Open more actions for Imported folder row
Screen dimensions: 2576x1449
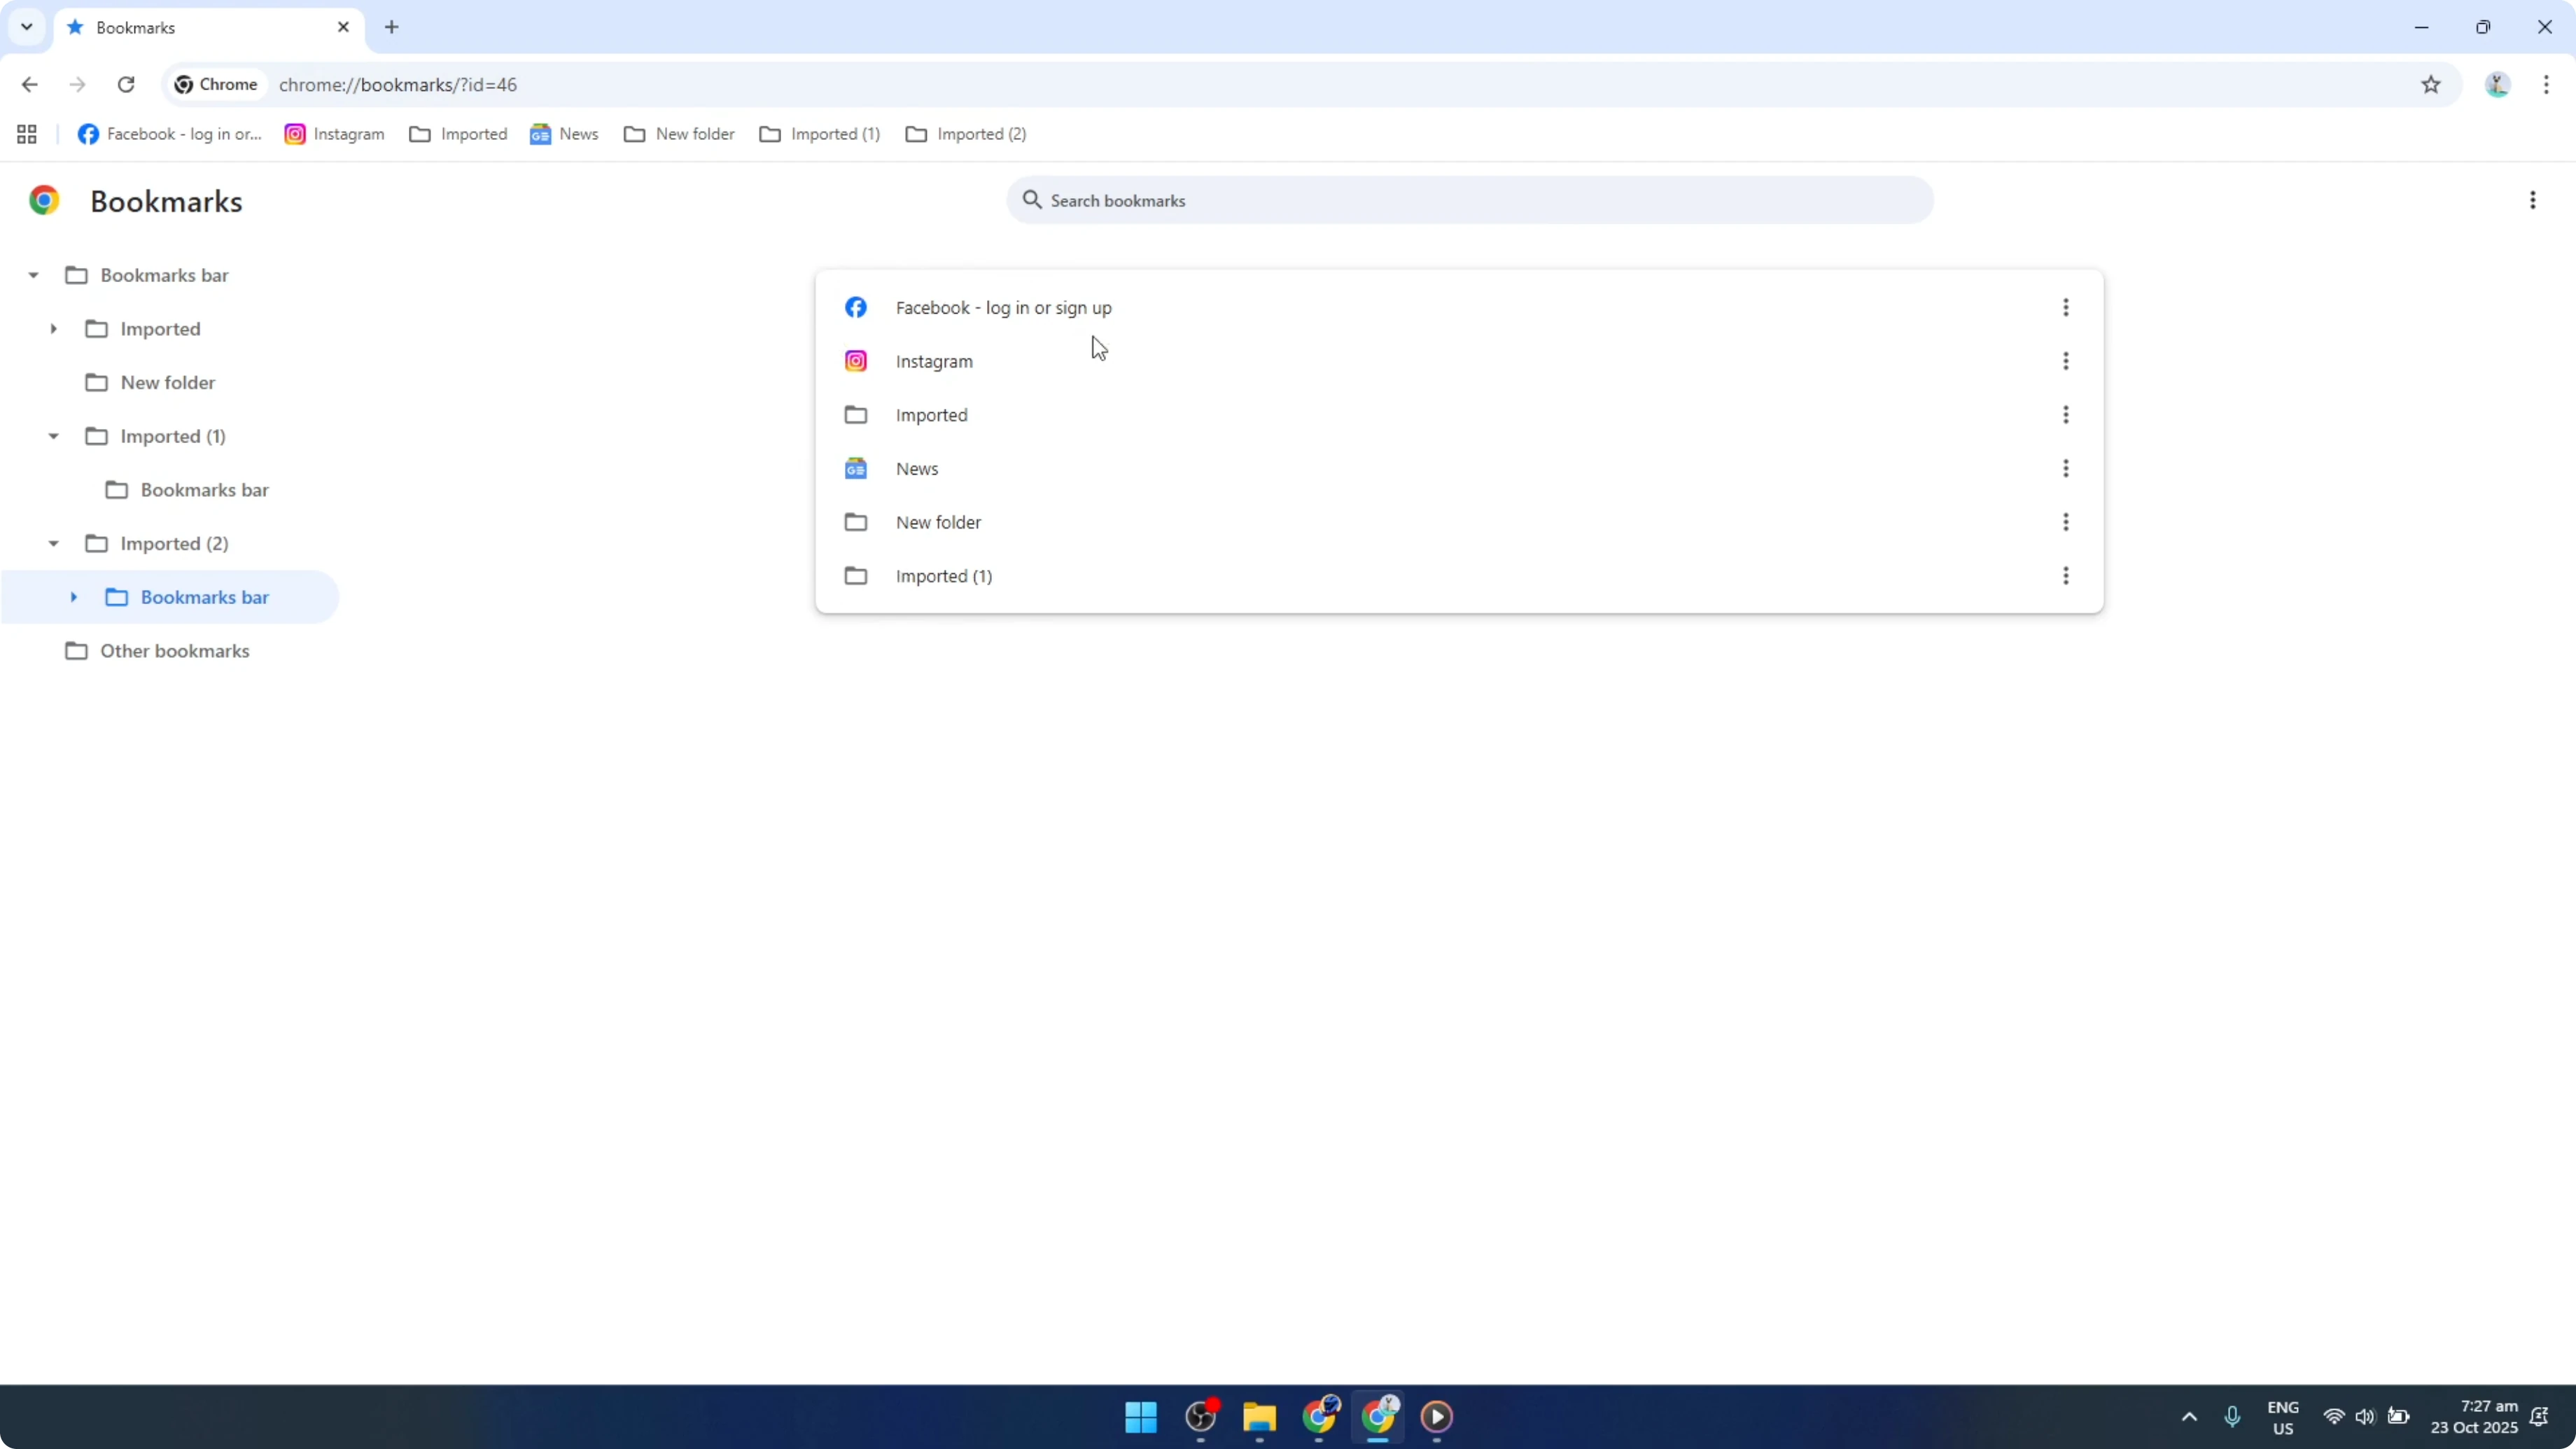click(x=2066, y=415)
